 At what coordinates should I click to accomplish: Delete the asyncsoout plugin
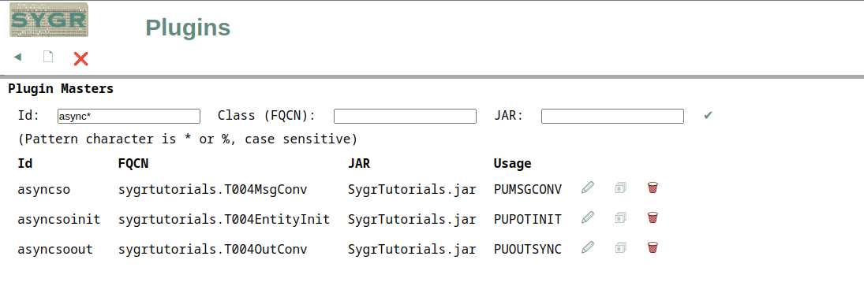[x=653, y=247]
